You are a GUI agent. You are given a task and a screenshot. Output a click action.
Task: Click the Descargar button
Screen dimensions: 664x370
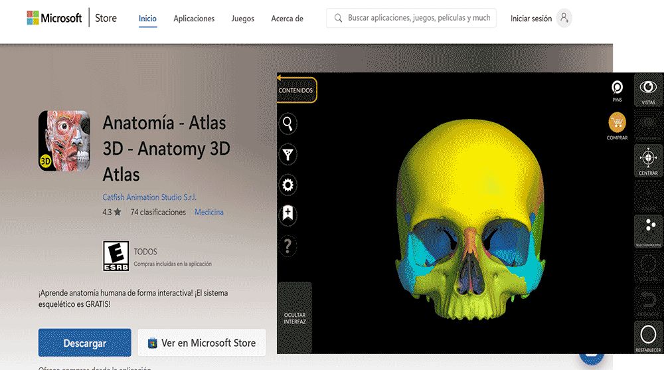[85, 343]
